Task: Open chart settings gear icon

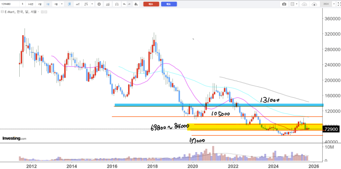Action: (x=99, y=4)
